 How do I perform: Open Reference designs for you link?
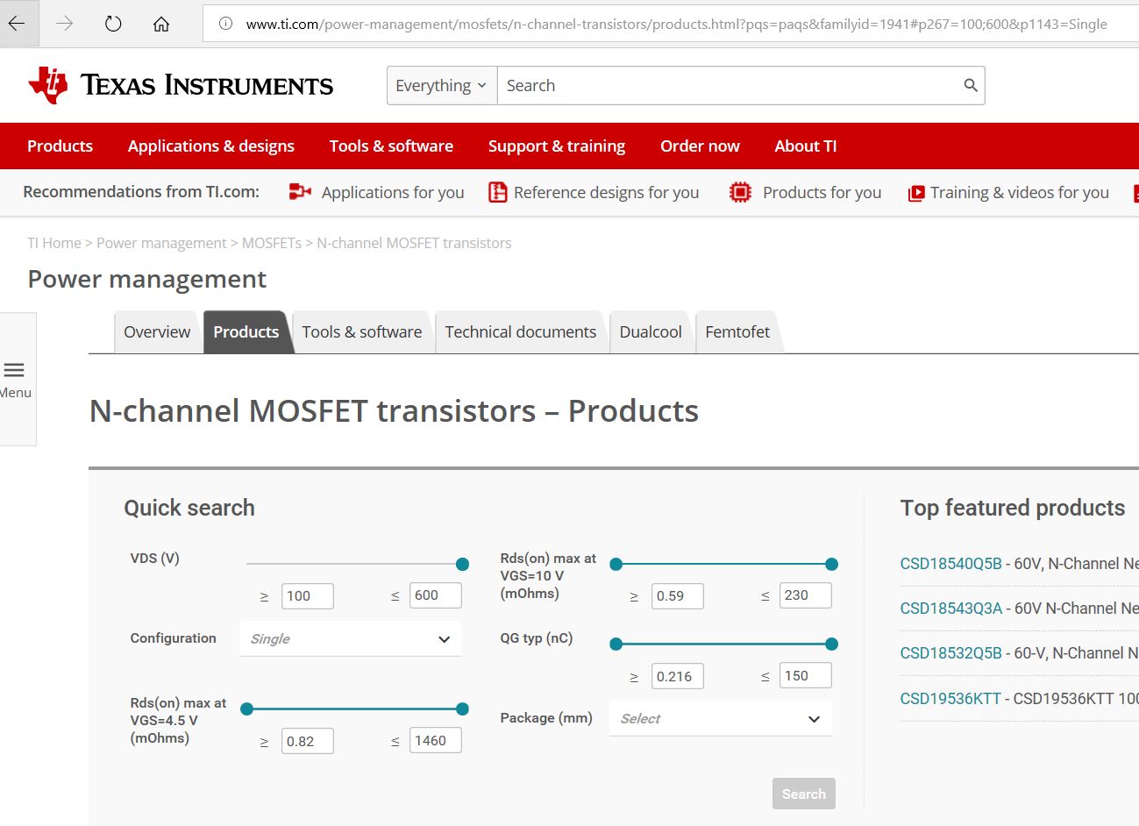tap(607, 192)
